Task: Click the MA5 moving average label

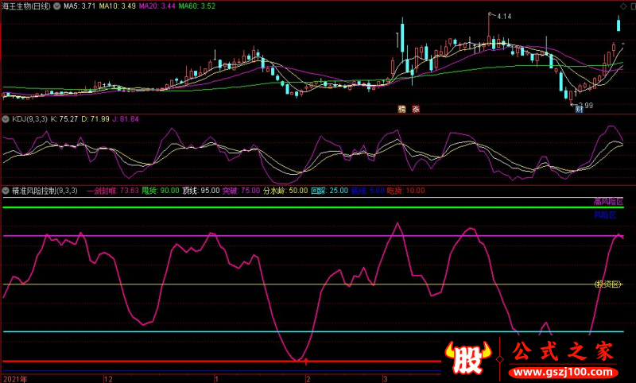Action: tap(79, 6)
